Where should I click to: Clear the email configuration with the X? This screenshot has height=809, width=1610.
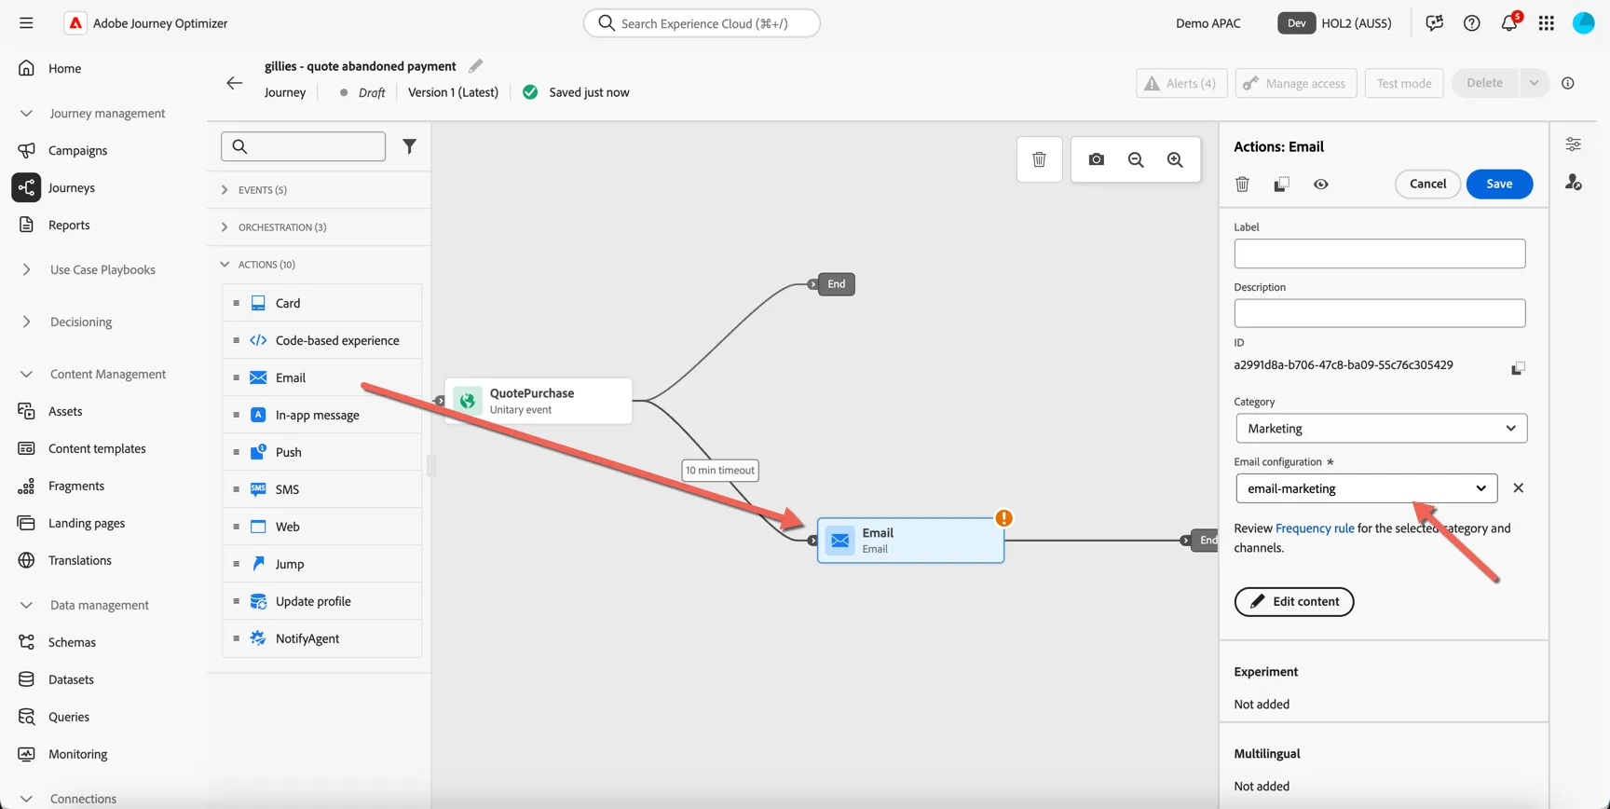tap(1518, 487)
